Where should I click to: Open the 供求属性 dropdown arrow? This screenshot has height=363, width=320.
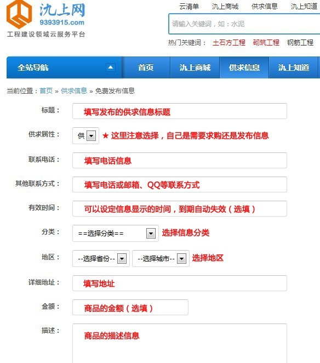[91, 135]
